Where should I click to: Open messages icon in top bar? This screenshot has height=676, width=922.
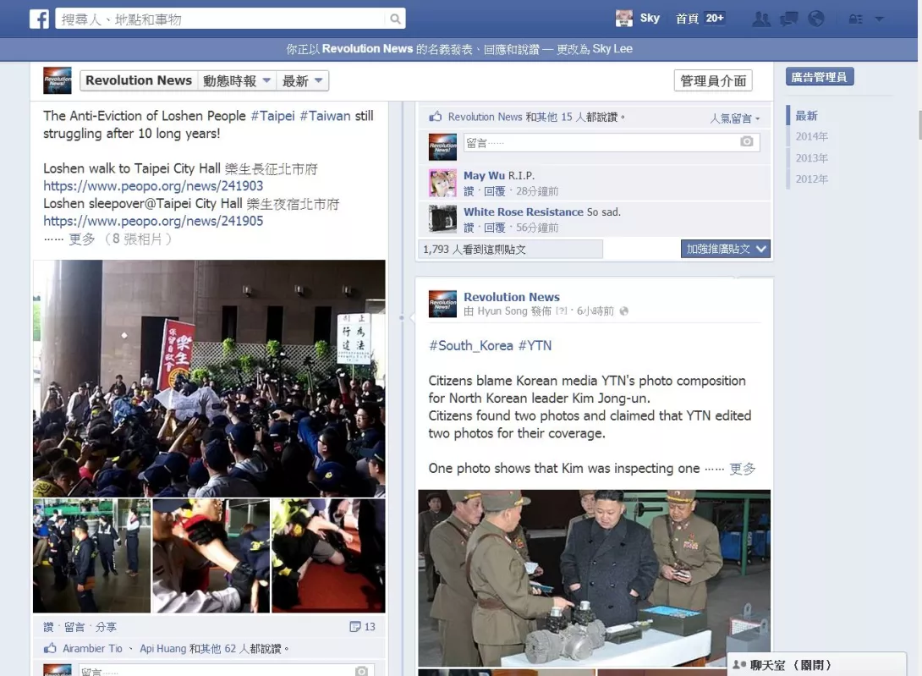(x=788, y=19)
